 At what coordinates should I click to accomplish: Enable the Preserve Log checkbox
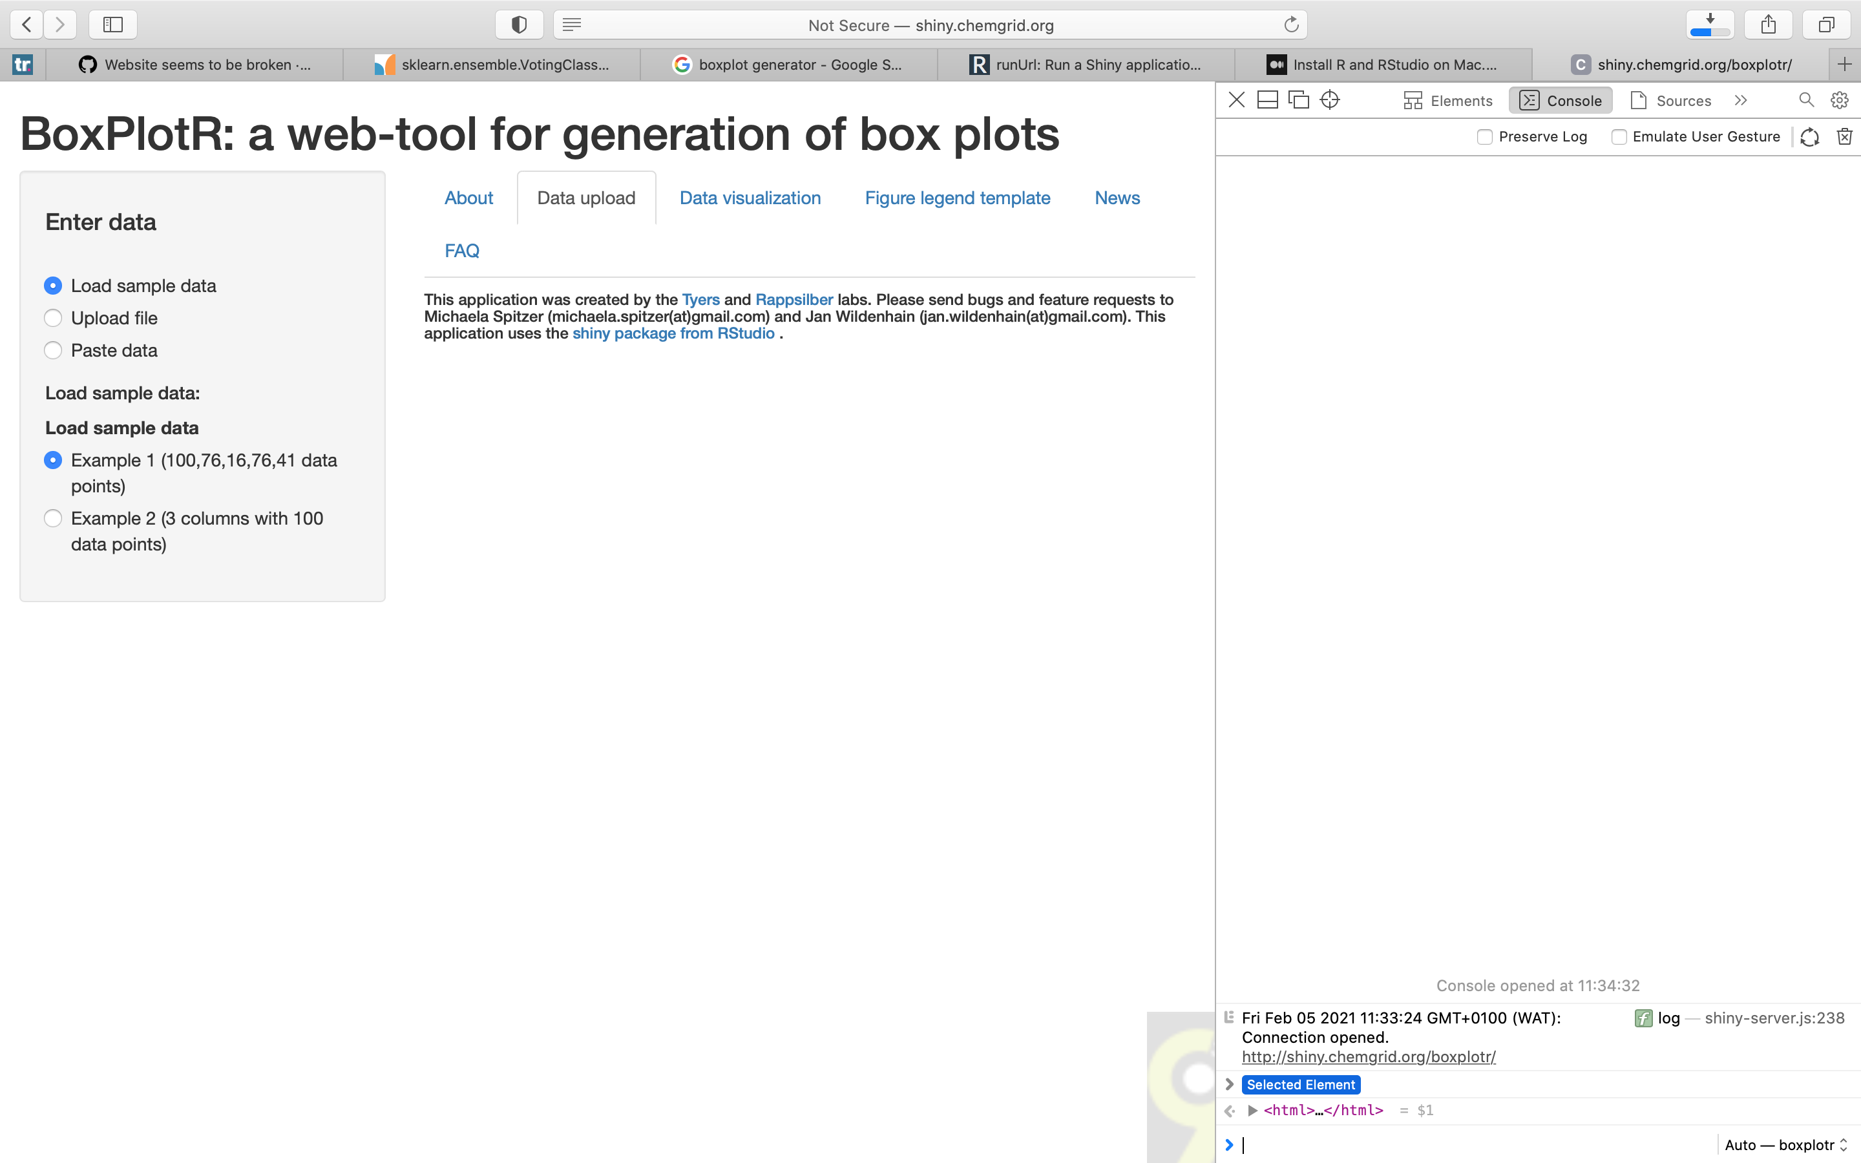1485,137
